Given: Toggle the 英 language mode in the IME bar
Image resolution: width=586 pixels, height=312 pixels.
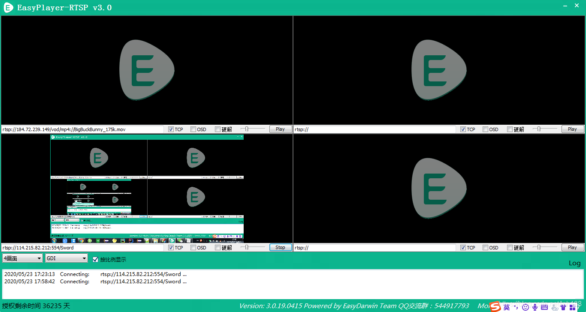Looking at the screenshot, I should point(507,307).
